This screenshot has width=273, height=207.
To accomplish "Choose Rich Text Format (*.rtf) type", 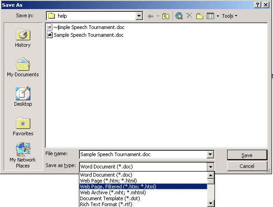I will click(105, 204).
